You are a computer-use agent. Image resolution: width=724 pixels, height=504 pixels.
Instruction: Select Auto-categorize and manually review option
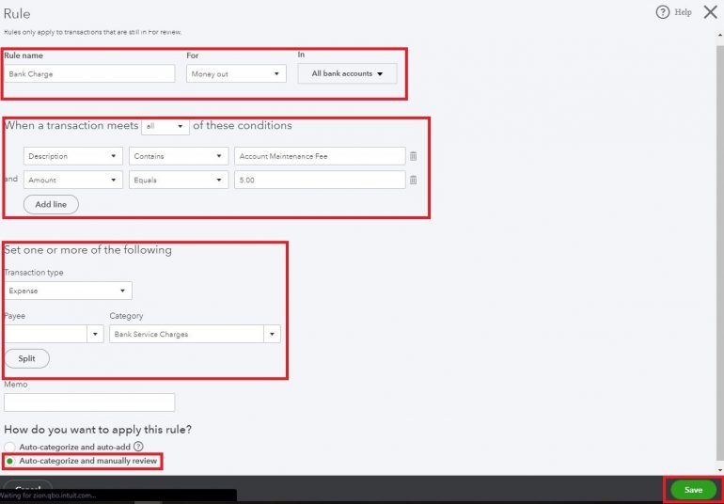tap(9, 462)
